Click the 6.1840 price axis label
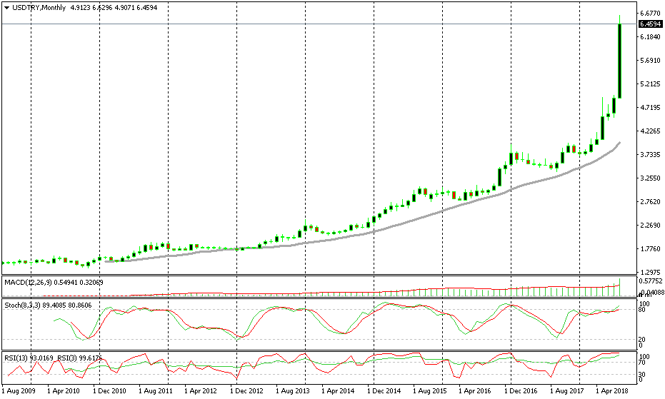665x399 pixels. pos(651,37)
